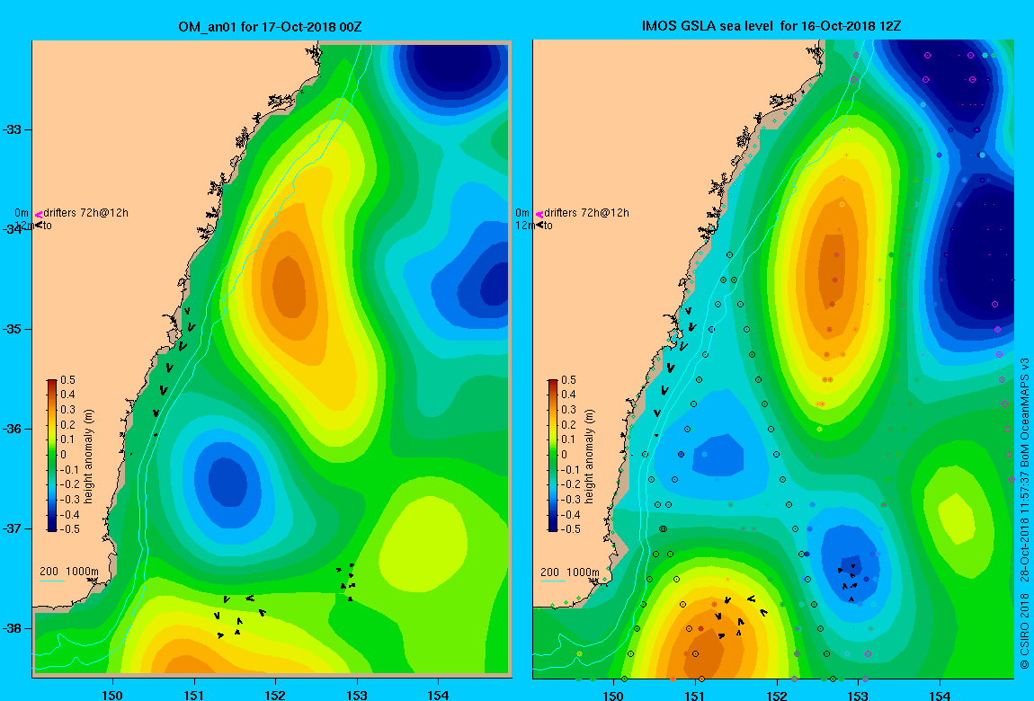The image size is (1034, 701).
Task: Click the -0.5 value on right color bar scale
Action: coord(570,529)
